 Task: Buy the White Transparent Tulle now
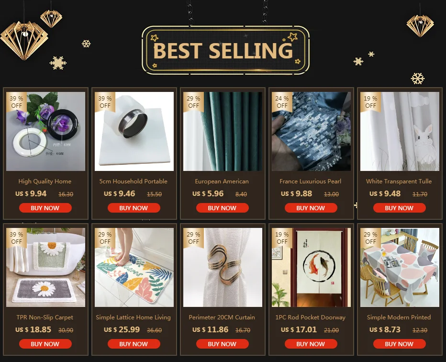[399, 208]
